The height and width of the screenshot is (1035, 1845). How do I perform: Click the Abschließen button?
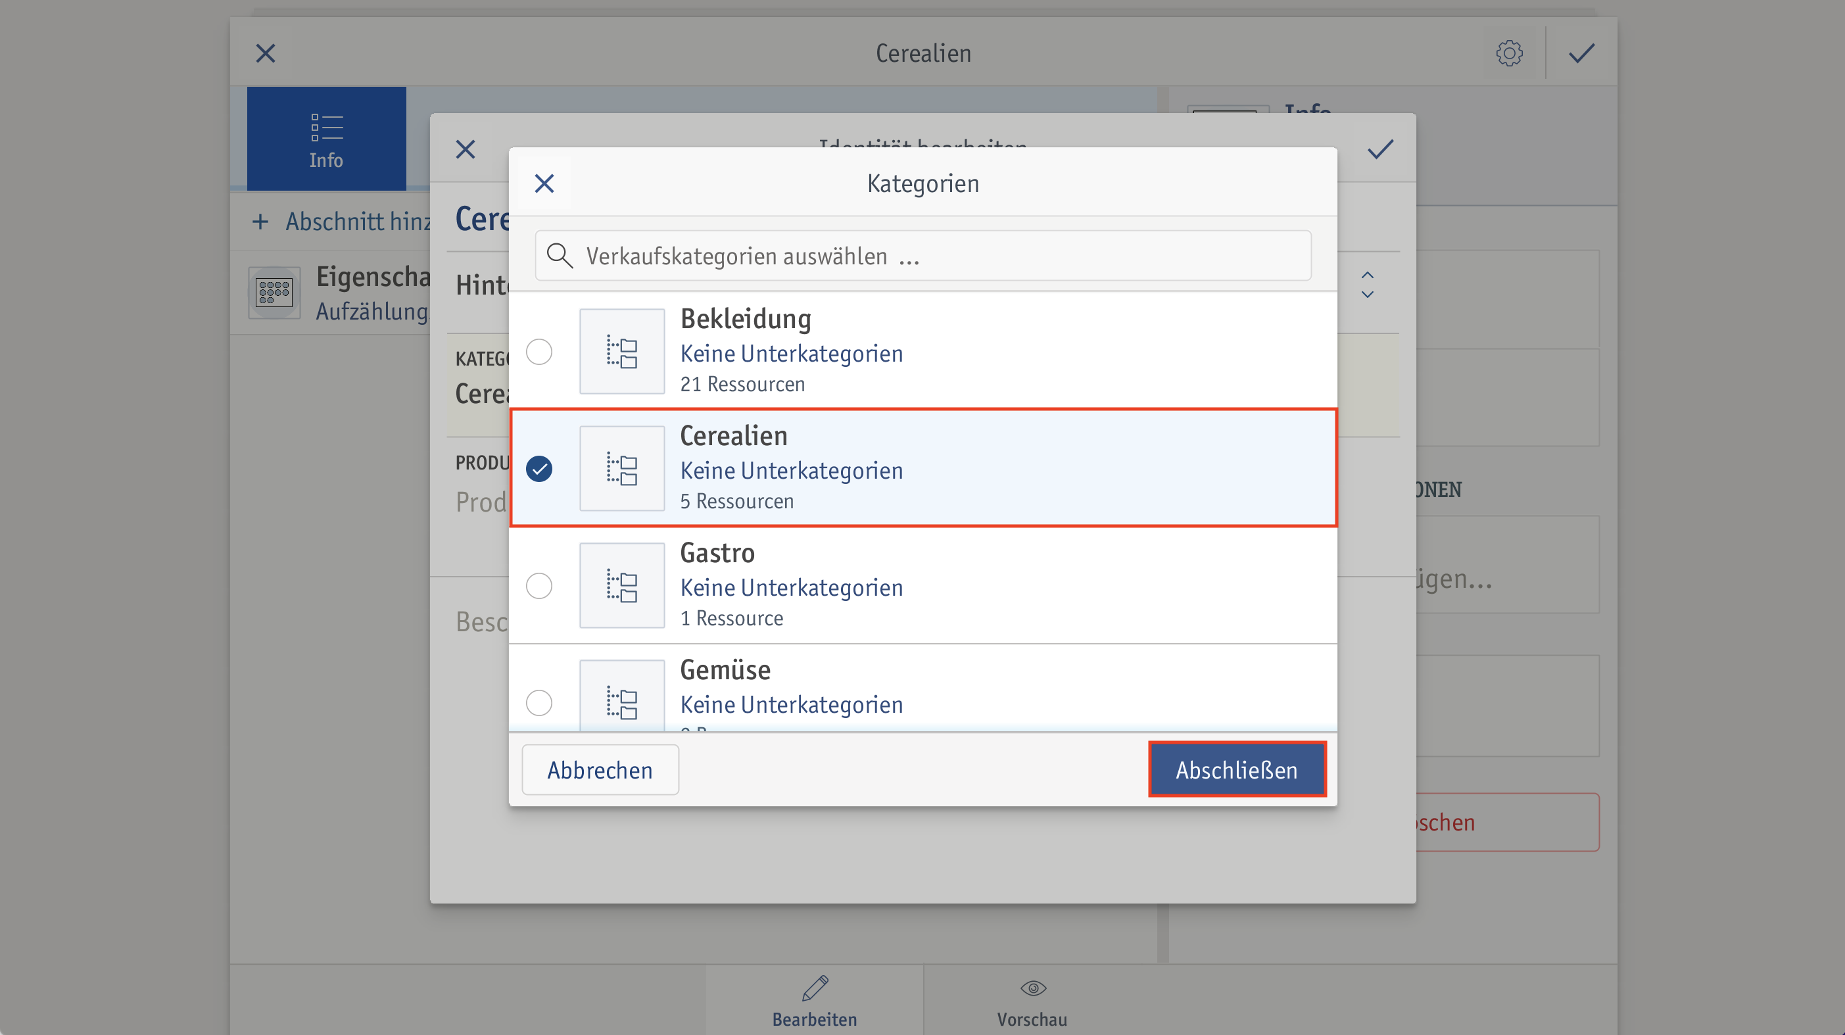pos(1237,770)
